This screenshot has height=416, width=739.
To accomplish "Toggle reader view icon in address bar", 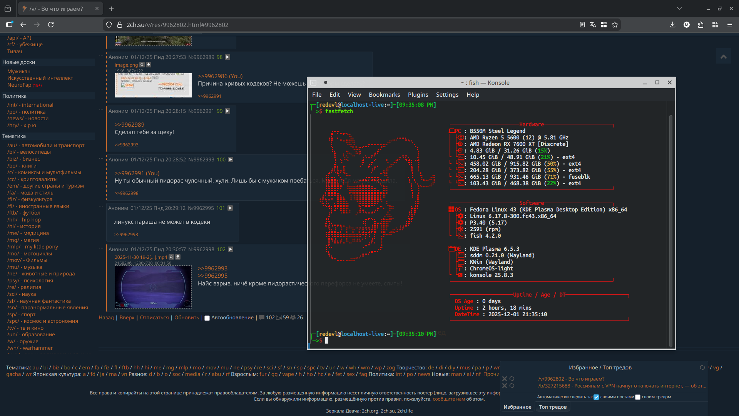I will [582, 25].
